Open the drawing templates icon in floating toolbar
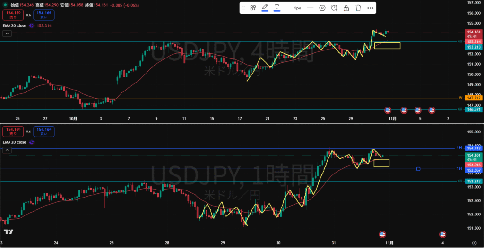This screenshot has height=248, width=484. click(x=253, y=8)
